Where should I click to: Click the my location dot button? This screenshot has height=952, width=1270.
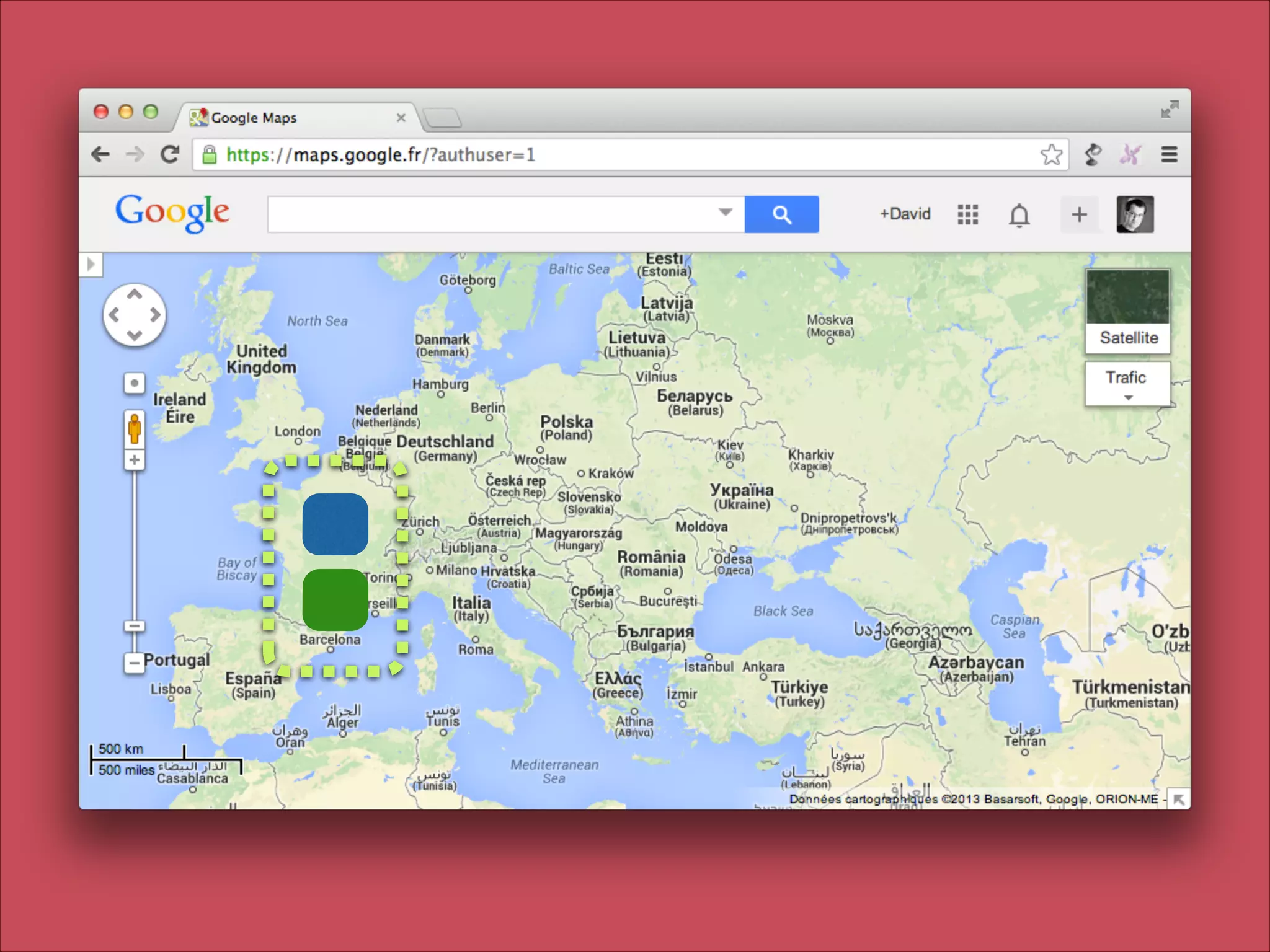(x=134, y=383)
